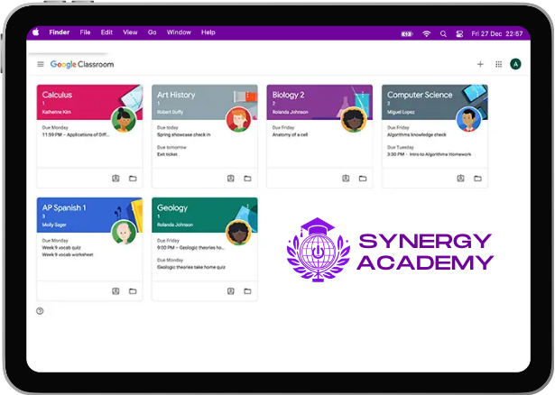Open the AP Spanish 1 class
Image resolution: width=555 pixels, height=395 pixels.
coord(64,207)
